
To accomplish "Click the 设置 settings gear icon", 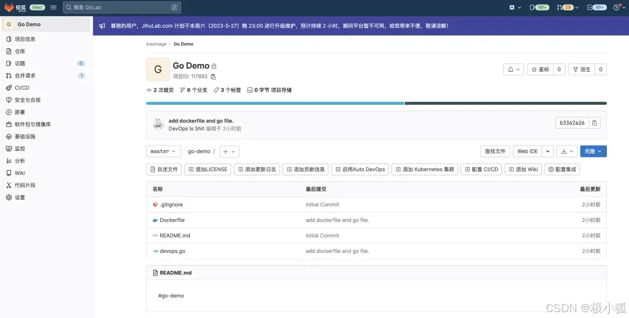I will [9, 197].
